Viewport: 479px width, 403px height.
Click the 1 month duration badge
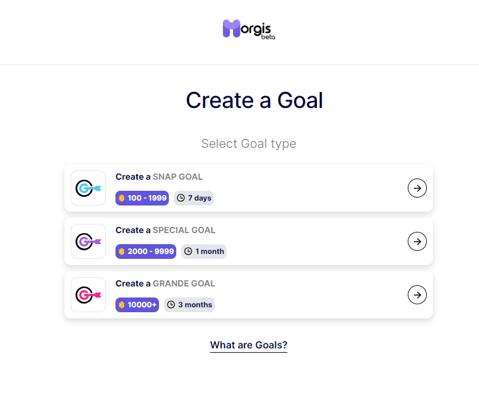pyautogui.click(x=204, y=251)
